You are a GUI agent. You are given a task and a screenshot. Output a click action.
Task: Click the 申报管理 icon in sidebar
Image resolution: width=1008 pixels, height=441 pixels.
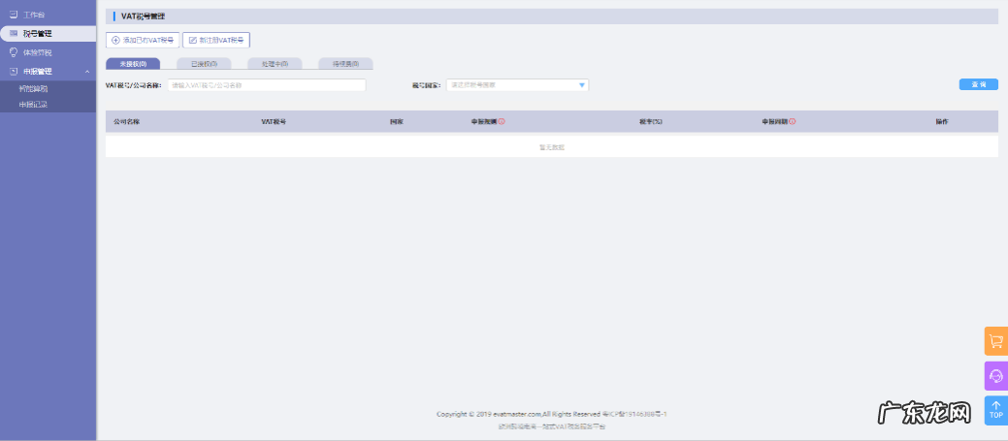coord(14,72)
